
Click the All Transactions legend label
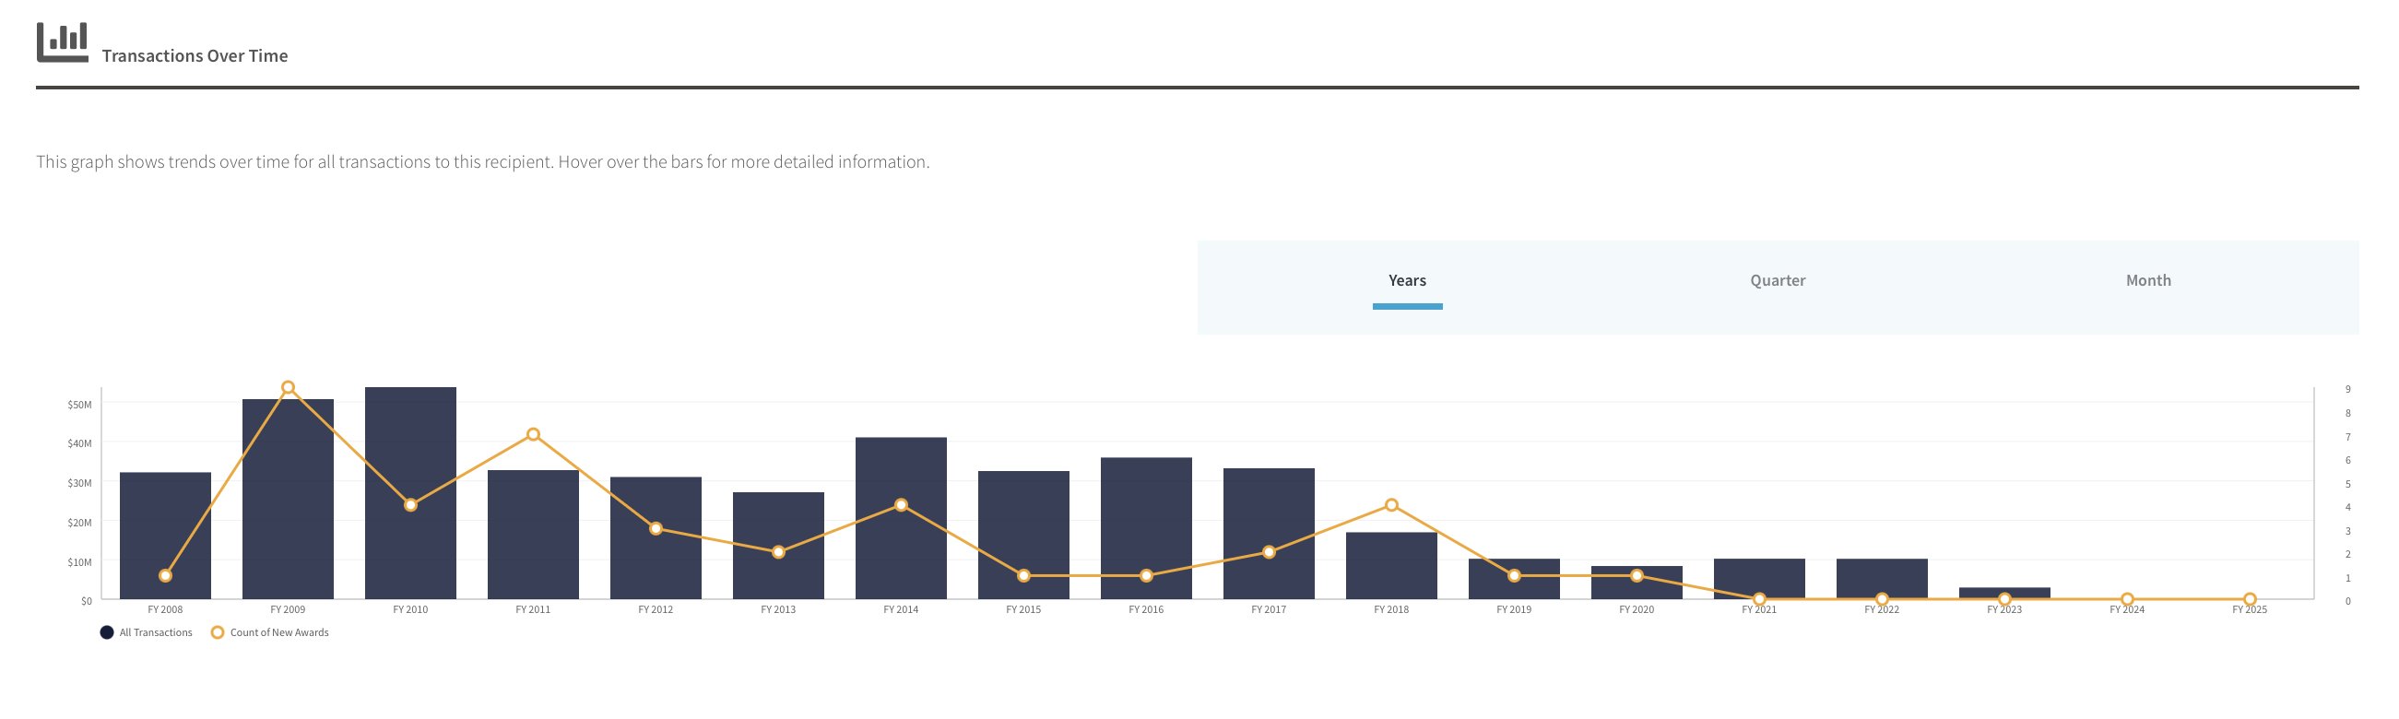coord(156,632)
